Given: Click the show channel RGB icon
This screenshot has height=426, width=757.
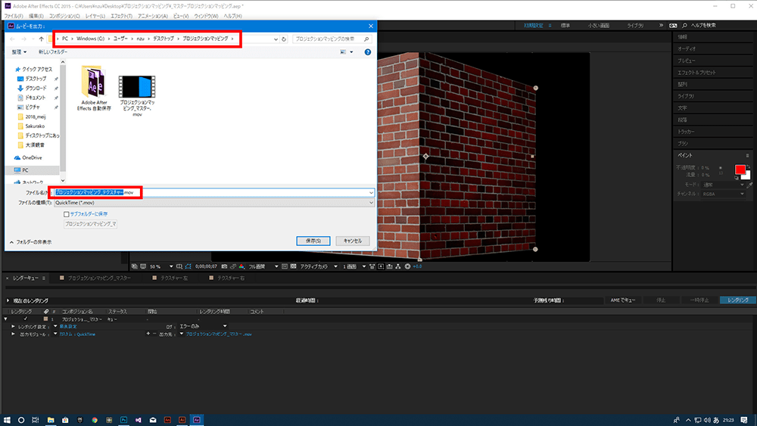Looking at the screenshot, I should click(x=242, y=266).
